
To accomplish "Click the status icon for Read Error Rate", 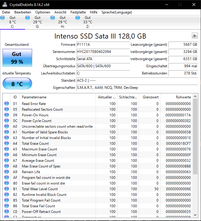I will 7,103.
